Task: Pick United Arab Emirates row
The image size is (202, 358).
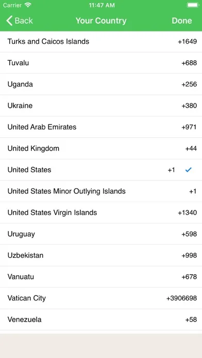Action: click(x=101, y=127)
